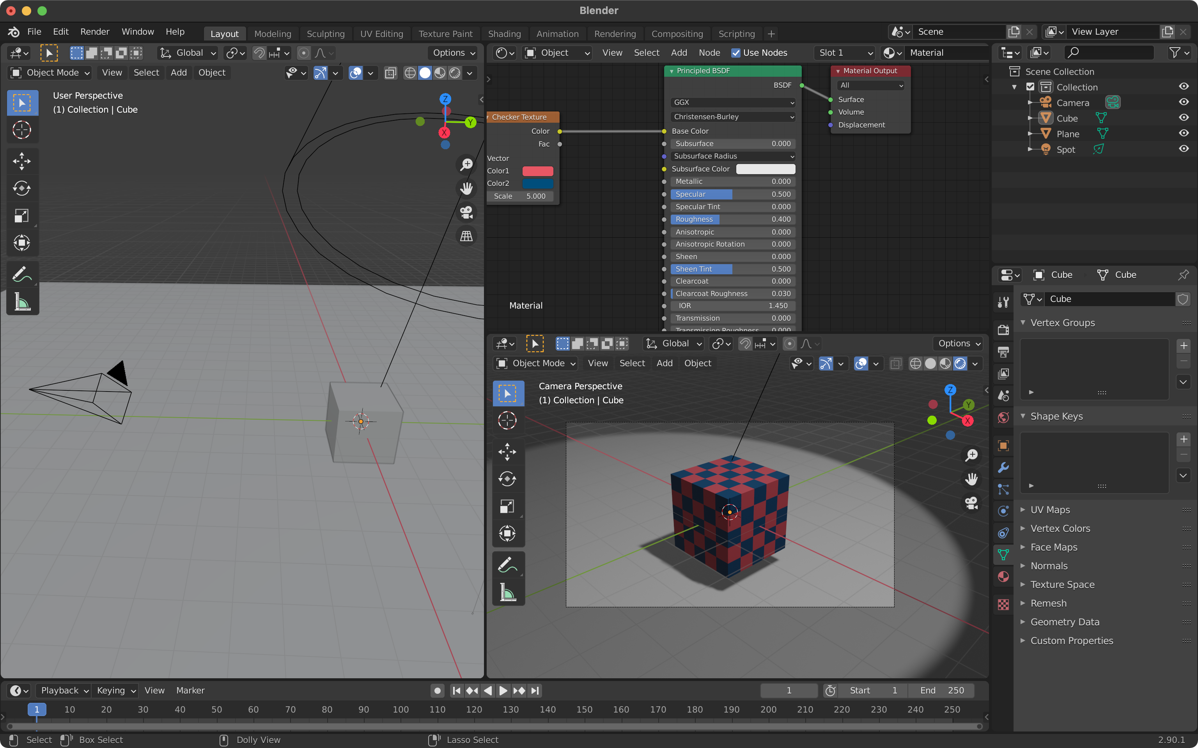Viewport: 1198px width, 748px height.
Task: Select the Annotate tool icon
Action: (21, 274)
